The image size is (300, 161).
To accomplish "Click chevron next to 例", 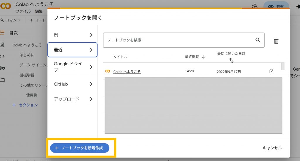I will coord(91,35).
